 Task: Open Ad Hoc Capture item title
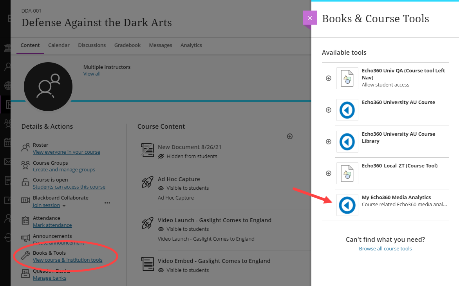point(179,179)
